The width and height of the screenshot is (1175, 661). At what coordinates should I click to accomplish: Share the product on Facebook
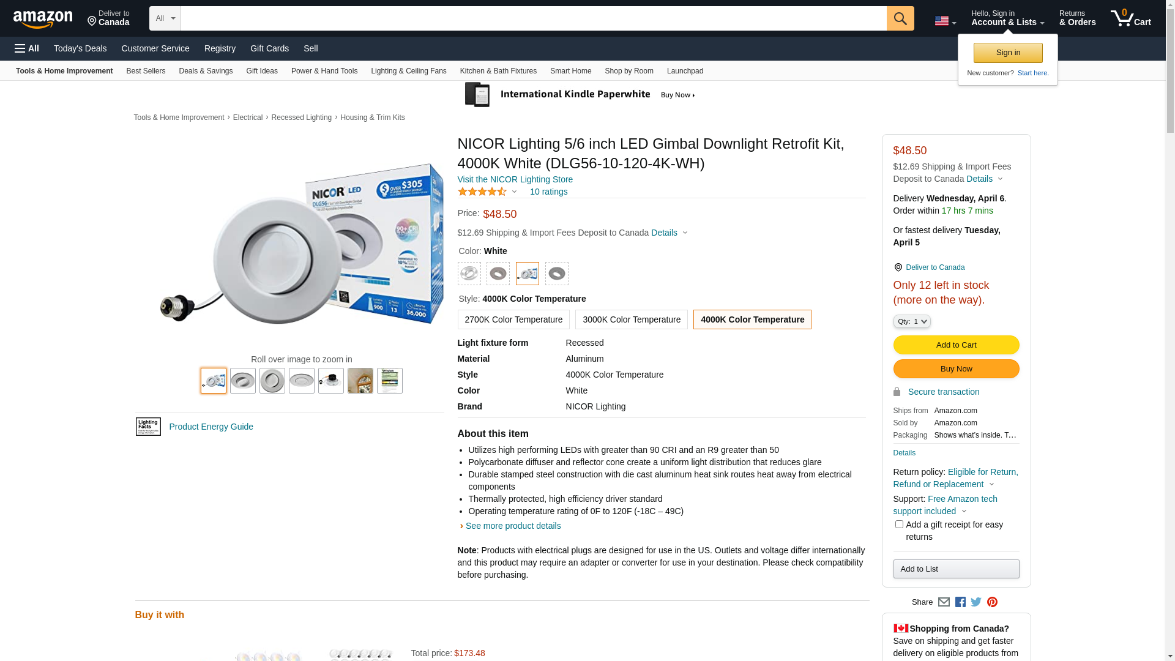[x=960, y=602]
